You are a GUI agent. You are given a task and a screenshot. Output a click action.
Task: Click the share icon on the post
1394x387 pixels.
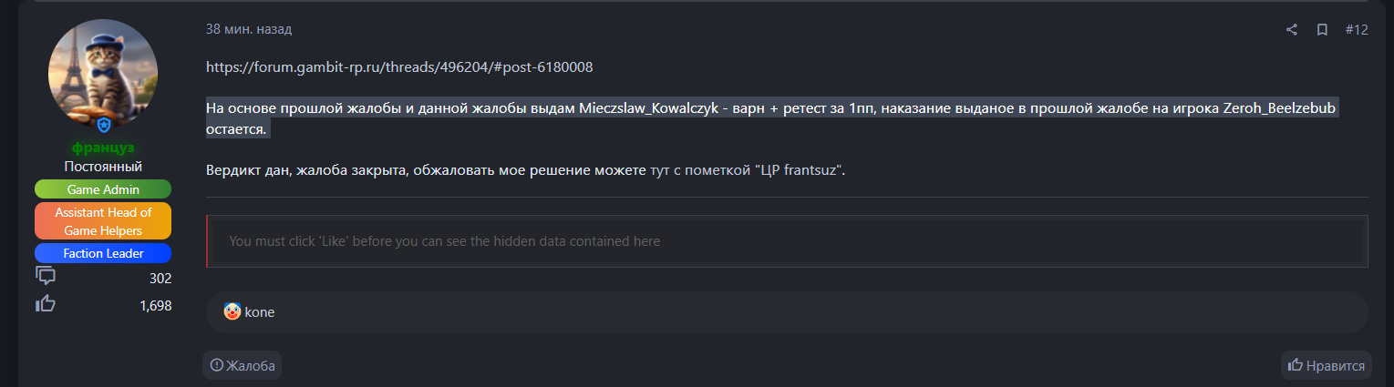click(1291, 30)
